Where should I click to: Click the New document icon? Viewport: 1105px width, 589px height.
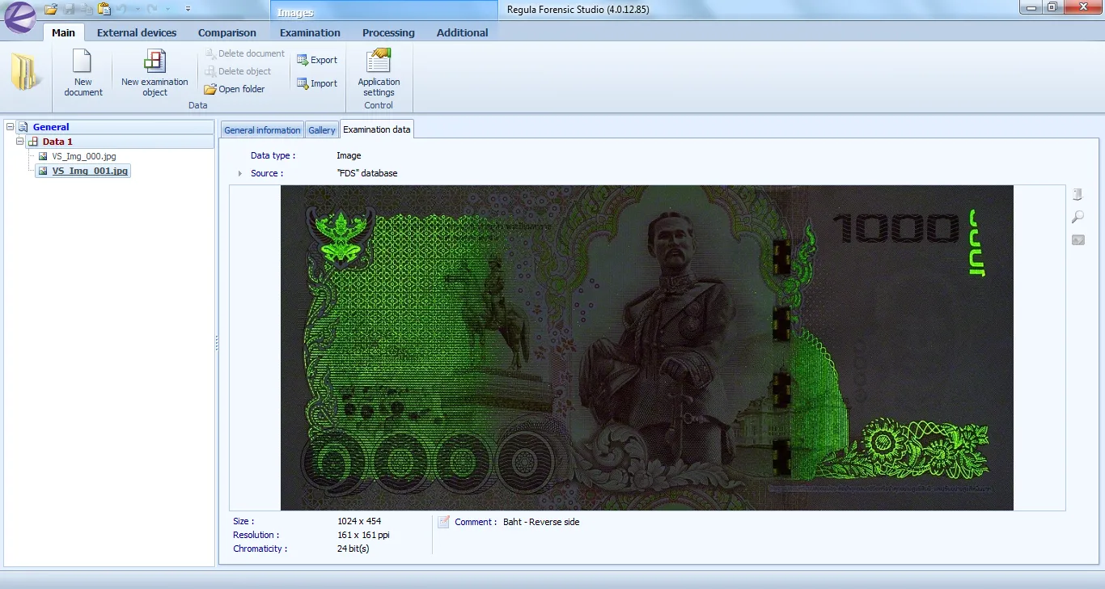[83, 63]
